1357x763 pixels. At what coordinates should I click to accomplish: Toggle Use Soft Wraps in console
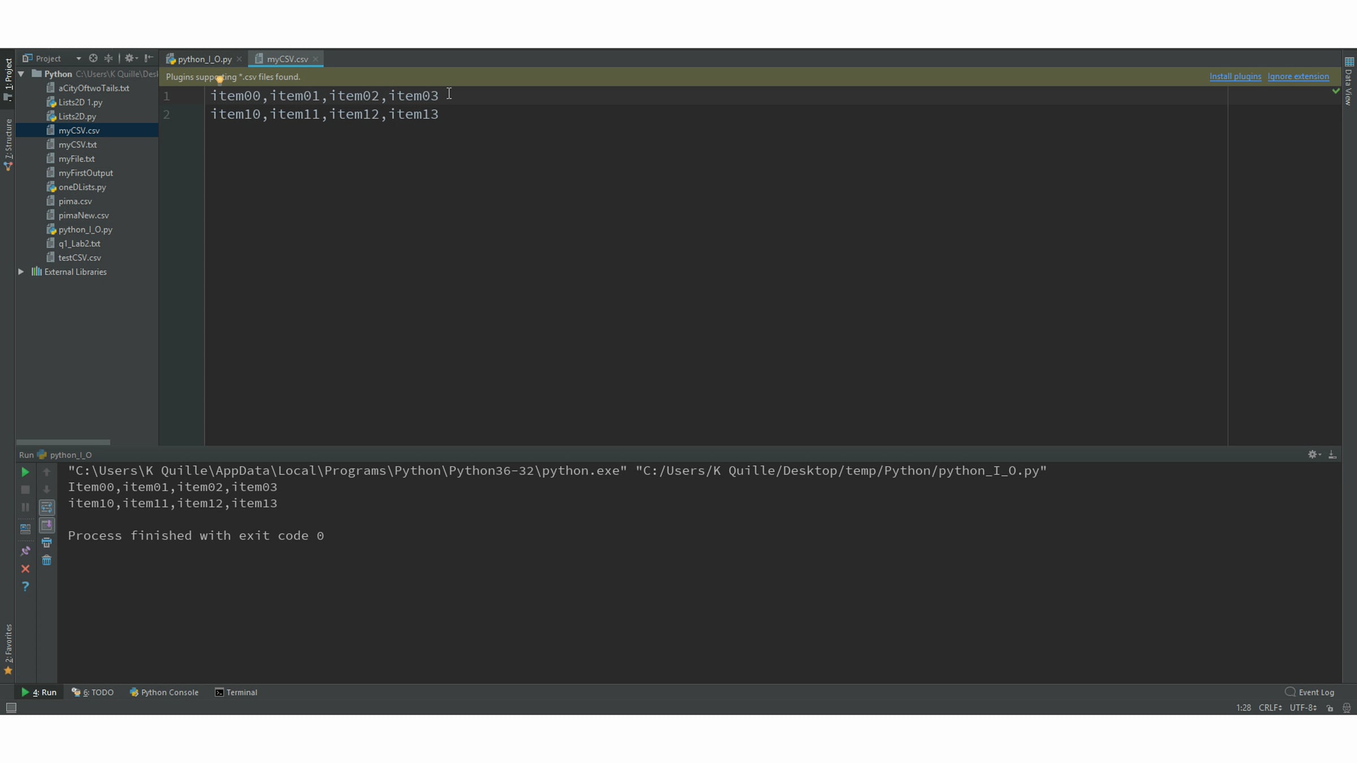[46, 508]
